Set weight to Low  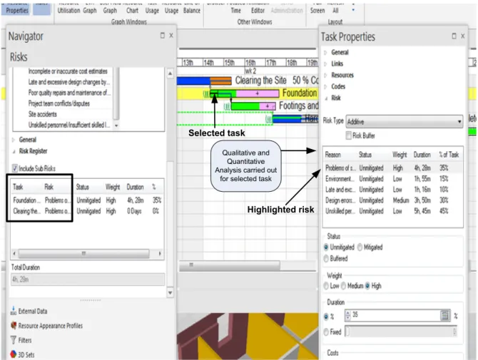pos(326,286)
